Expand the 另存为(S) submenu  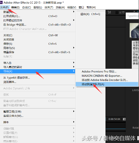(38, 48)
